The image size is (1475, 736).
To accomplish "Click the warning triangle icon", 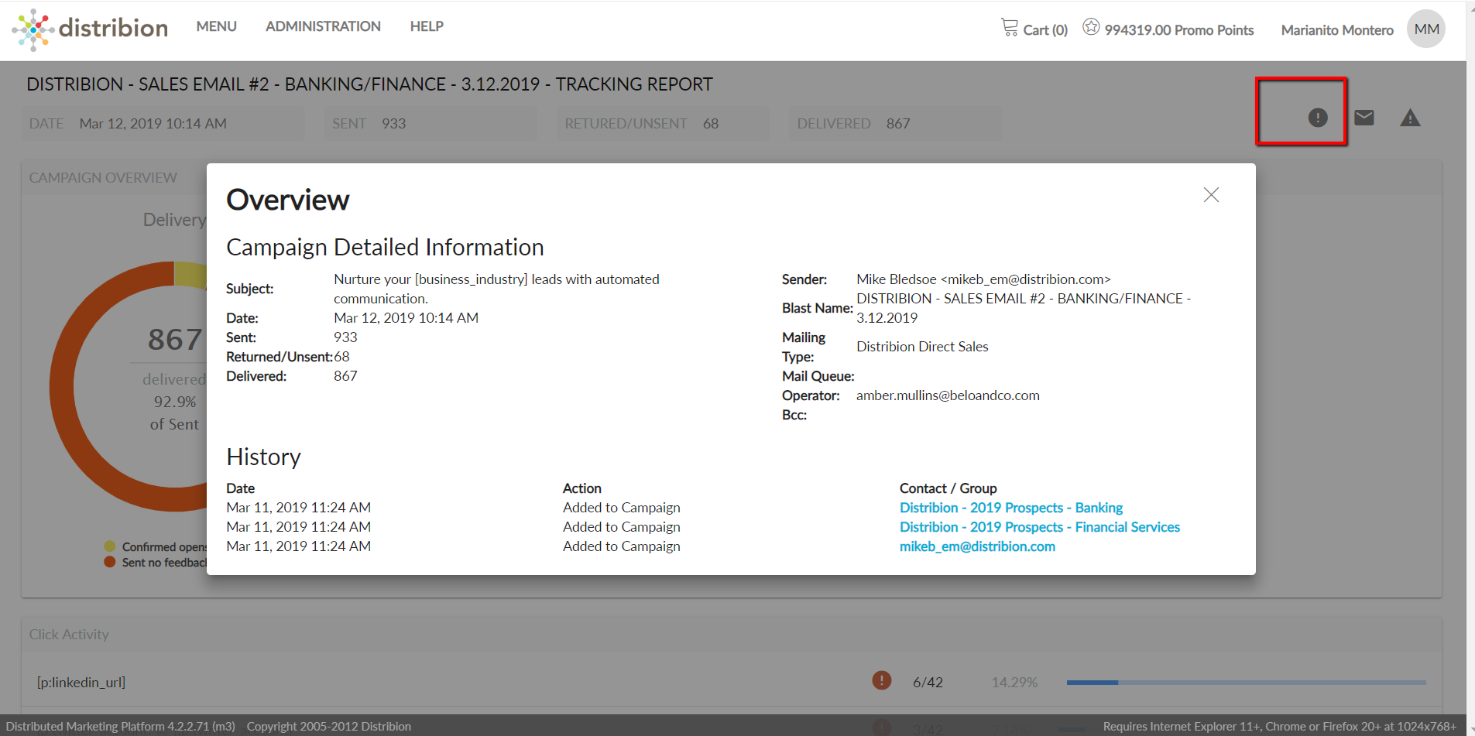I will (x=1410, y=118).
